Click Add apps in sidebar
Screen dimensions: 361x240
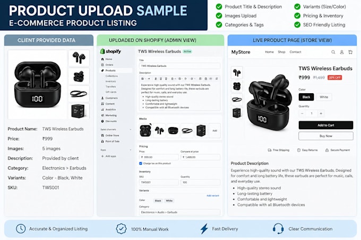[108, 156]
